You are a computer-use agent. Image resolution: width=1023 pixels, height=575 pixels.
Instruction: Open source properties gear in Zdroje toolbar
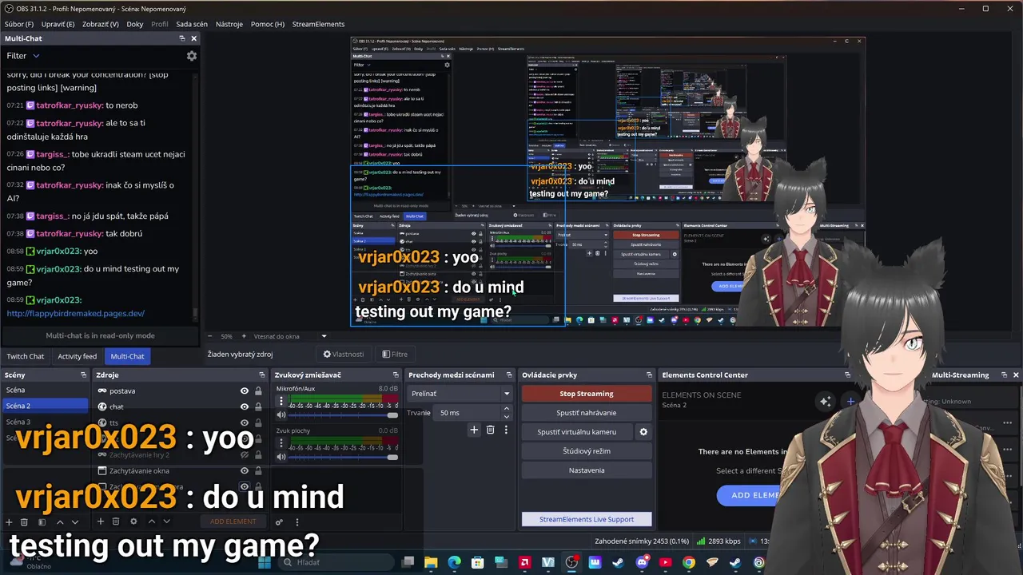coord(133,521)
